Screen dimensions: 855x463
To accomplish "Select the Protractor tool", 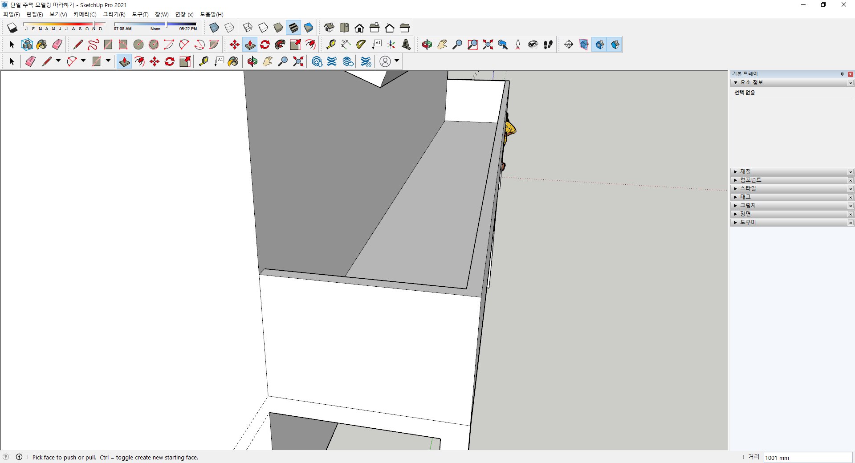I will 361,45.
